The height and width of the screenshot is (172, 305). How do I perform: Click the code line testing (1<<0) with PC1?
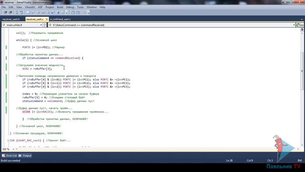pos(76,80)
